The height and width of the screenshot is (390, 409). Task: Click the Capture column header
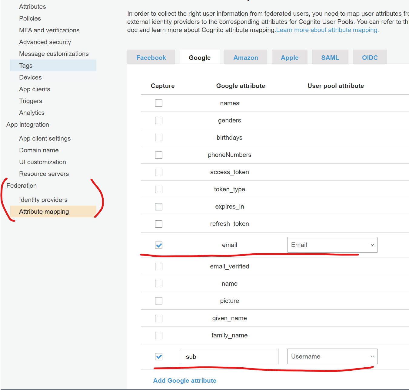(163, 86)
